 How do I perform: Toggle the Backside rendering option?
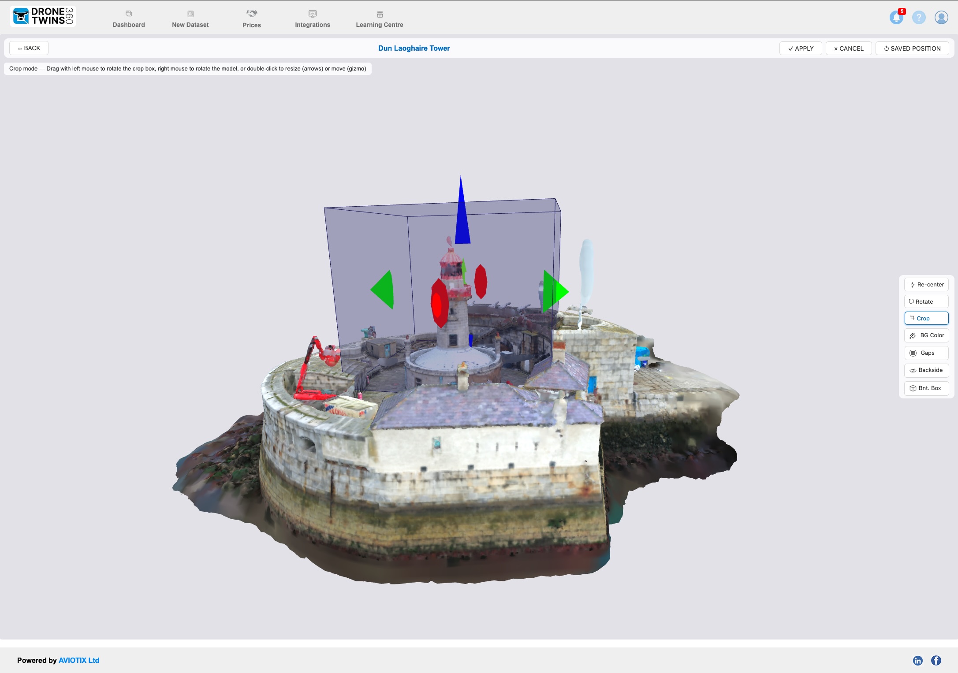point(926,370)
